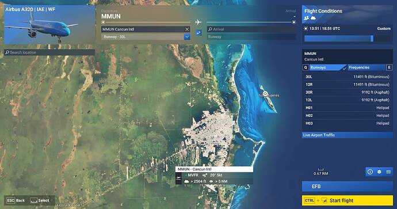Expand the Runway 30L dropdown
The image size is (397, 209).
[x=187, y=37]
